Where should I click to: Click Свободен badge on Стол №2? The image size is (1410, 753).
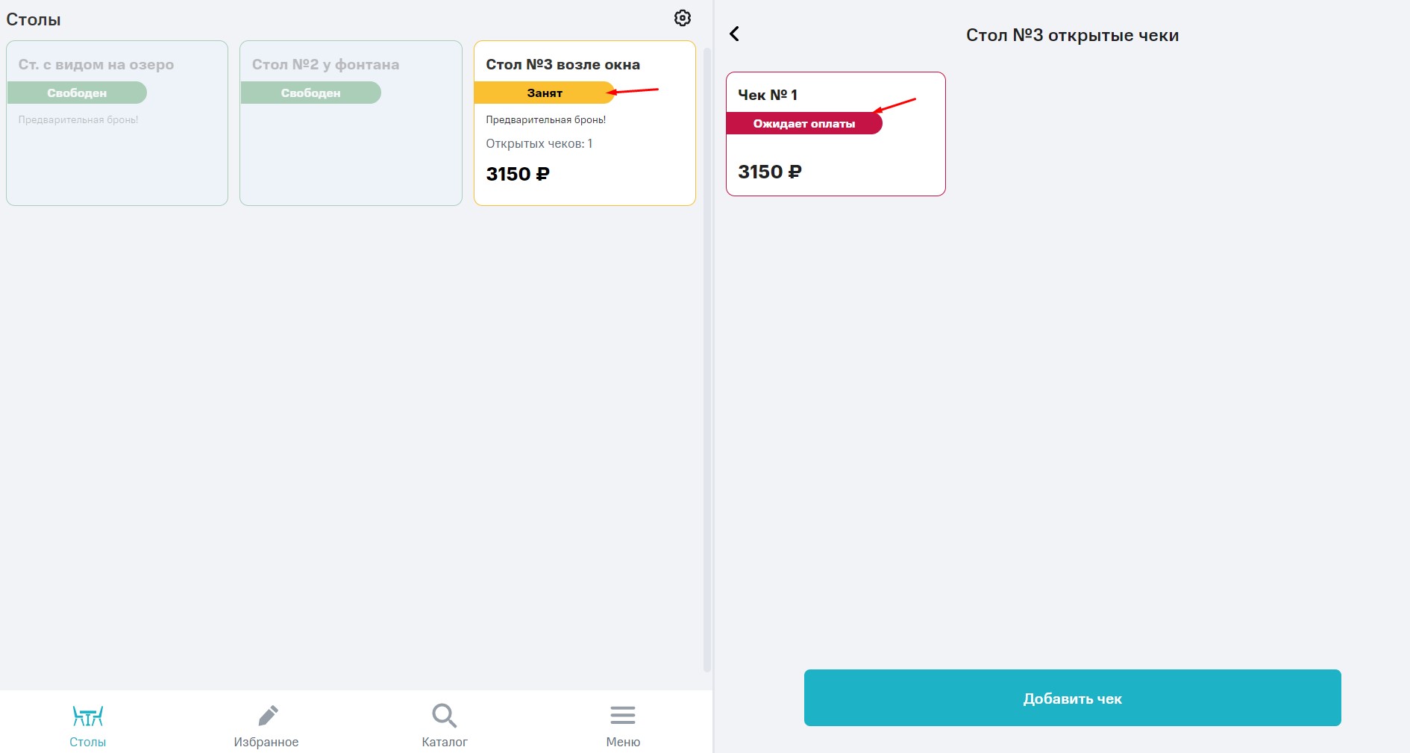(x=310, y=93)
